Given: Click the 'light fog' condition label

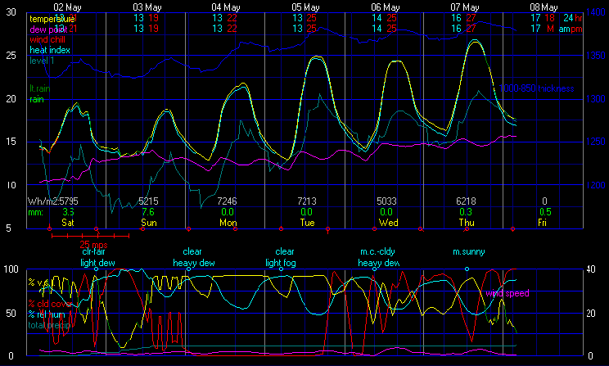Looking at the screenshot, I should click(x=281, y=263).
